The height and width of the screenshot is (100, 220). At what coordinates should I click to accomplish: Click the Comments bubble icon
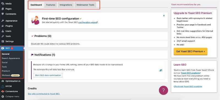point(3,14)
